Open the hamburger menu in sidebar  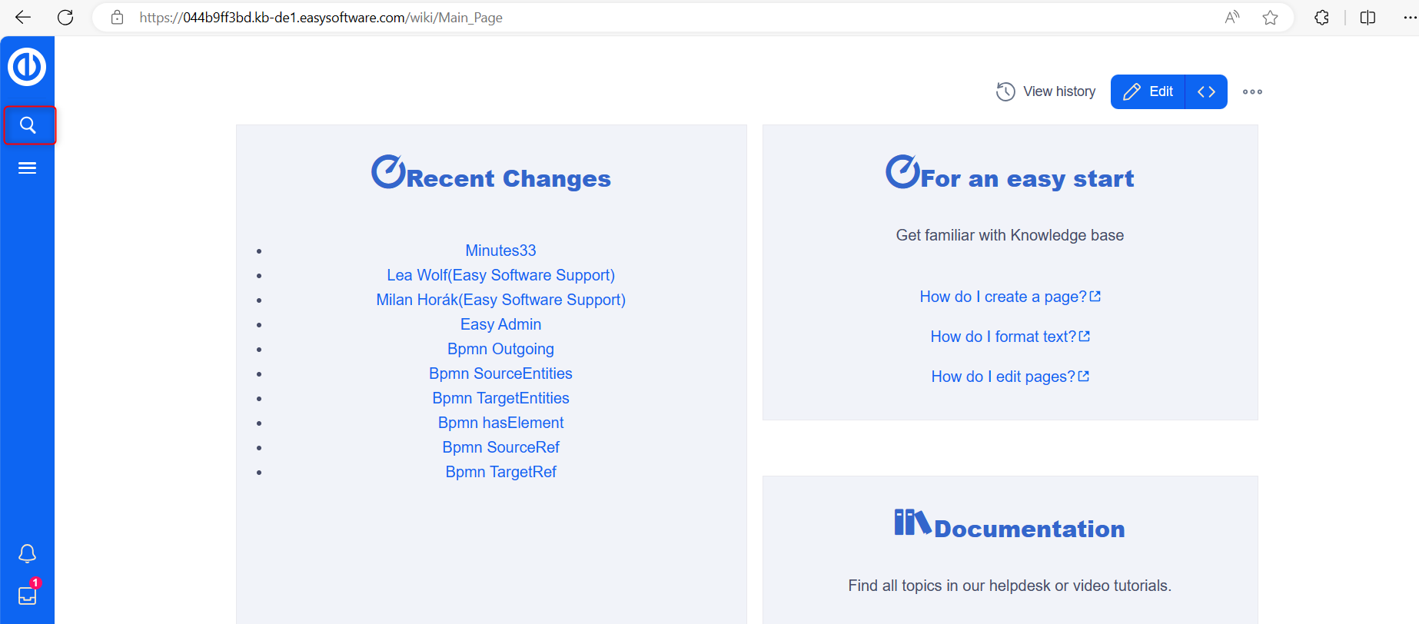tap(27, 168)
